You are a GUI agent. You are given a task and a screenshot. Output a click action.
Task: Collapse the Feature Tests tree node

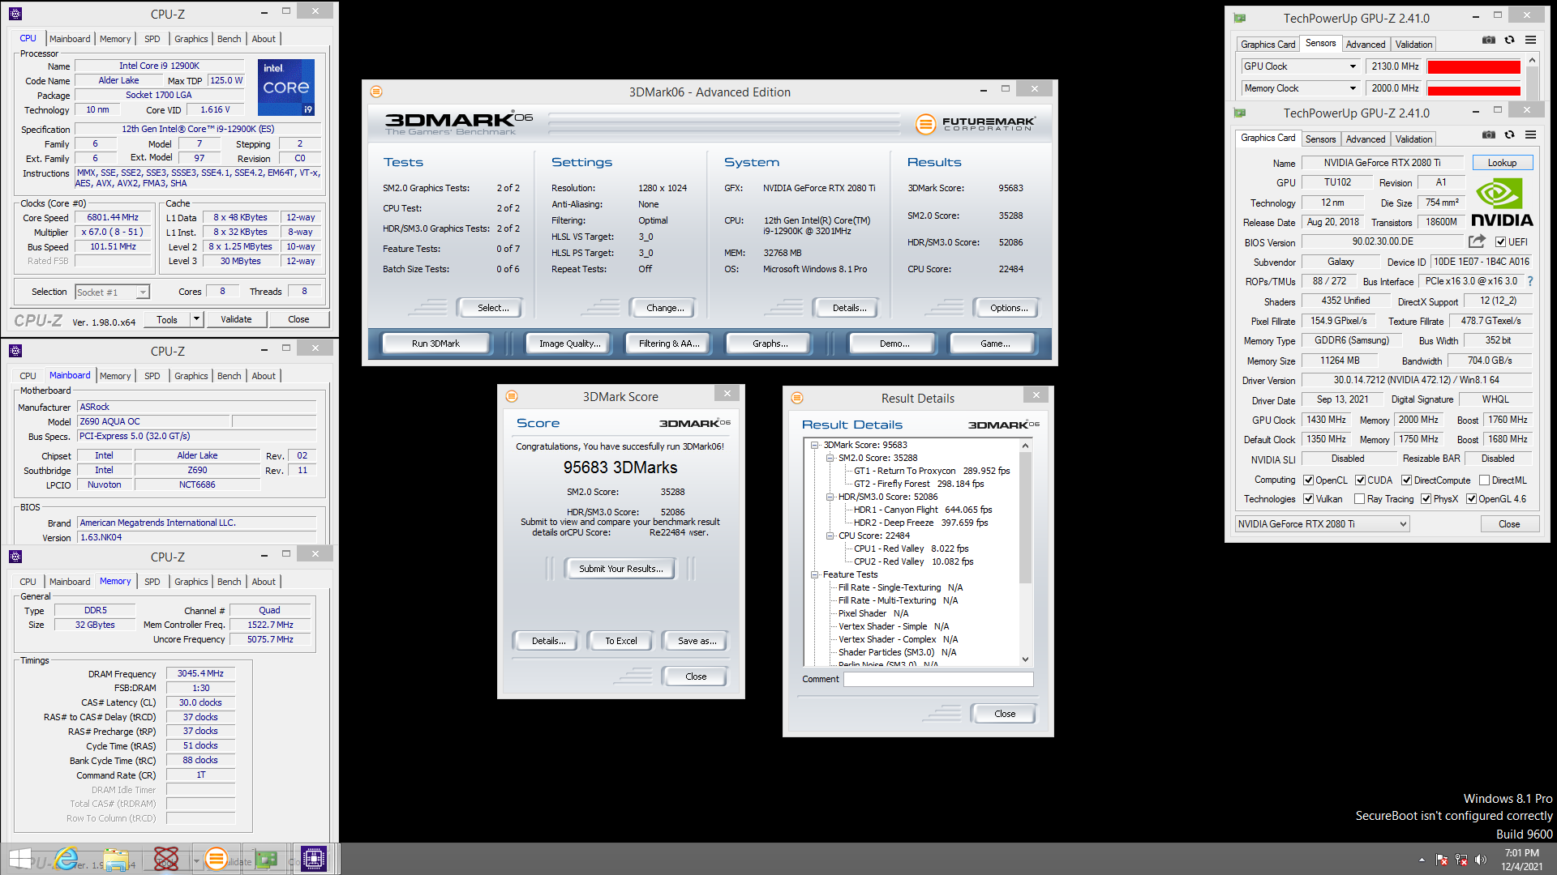814,574
